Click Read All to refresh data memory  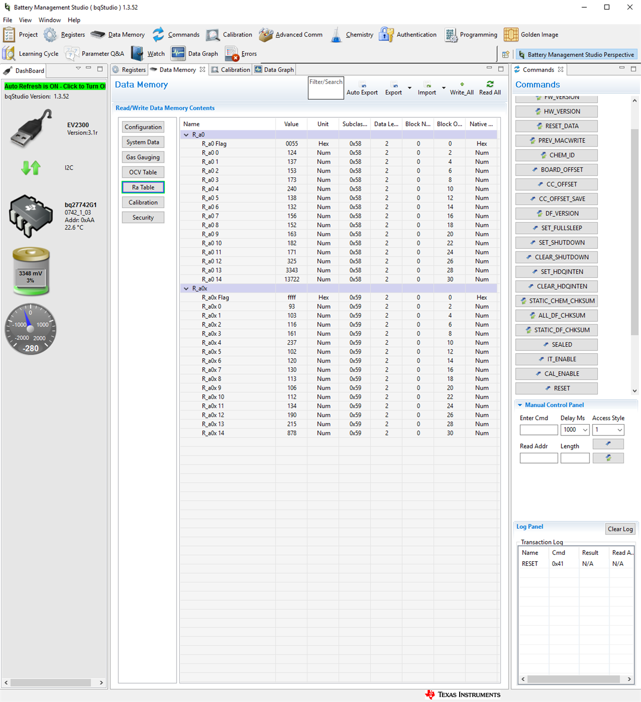[x=490, y=88]
